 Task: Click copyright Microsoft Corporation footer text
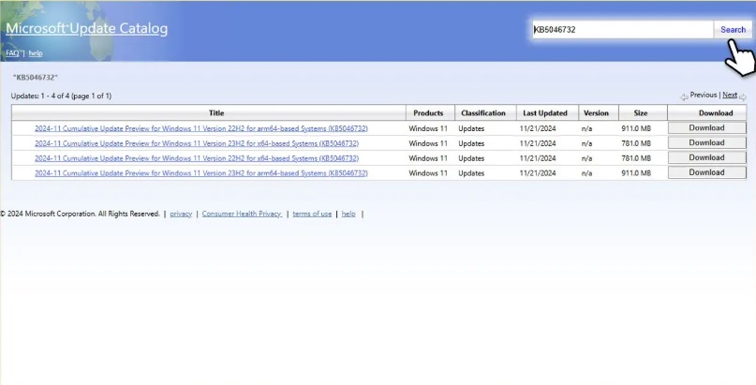[80, 214]
